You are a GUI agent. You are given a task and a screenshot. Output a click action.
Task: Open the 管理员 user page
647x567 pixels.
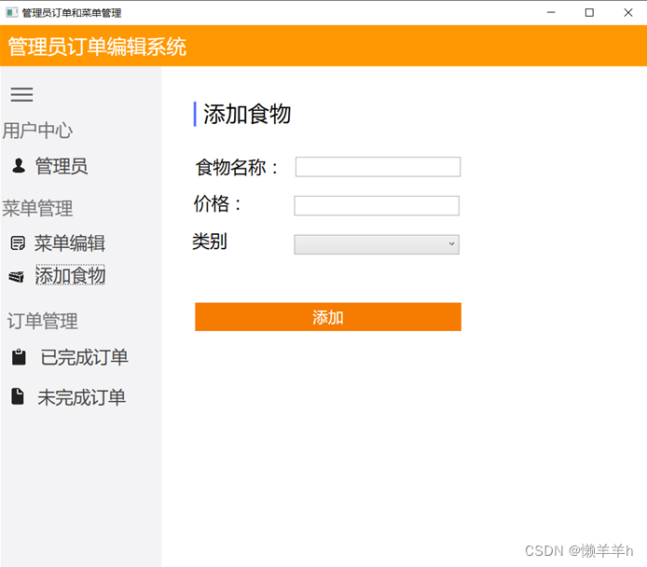point(62,166)
